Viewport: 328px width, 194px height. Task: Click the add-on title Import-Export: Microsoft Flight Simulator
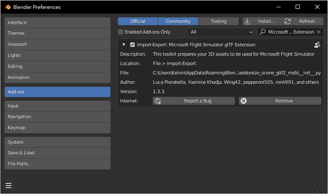(x=196, y=45)
